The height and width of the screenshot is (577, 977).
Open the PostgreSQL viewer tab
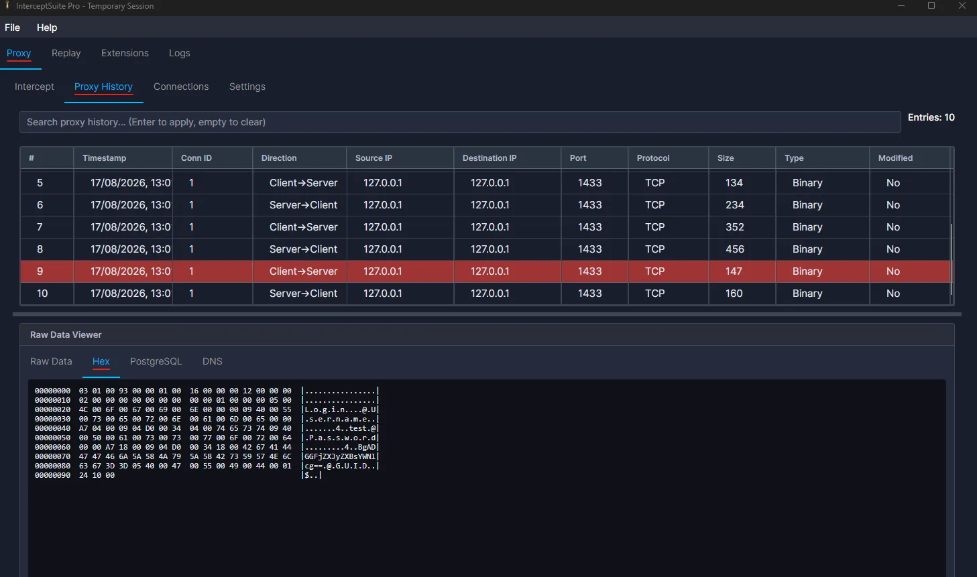point(156,361)
